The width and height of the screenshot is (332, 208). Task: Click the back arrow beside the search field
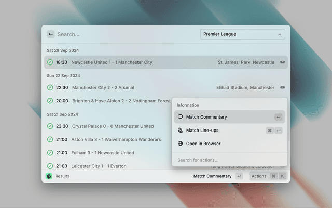(x=51, y=34)
